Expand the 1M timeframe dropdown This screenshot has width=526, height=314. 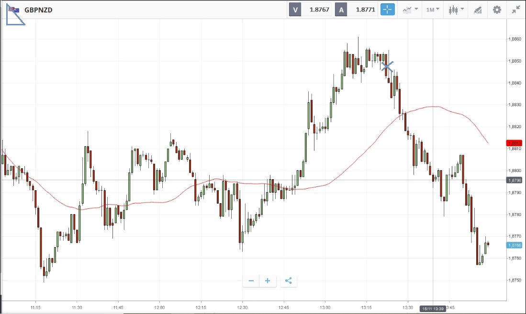coord(433,10)
